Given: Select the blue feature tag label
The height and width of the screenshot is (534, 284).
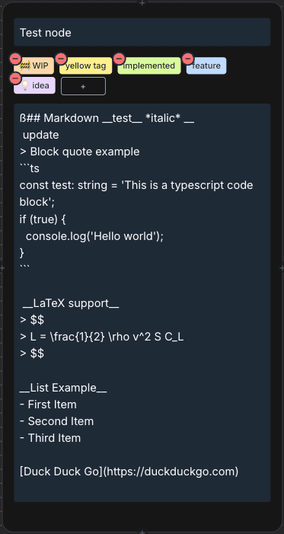Looking at the screenshot, I should (x=206, y=66).
